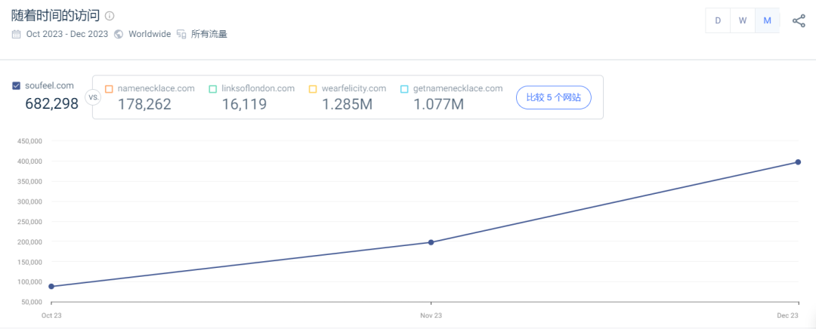
Task: Switch to weekly view with W
Action: (743, 20)
